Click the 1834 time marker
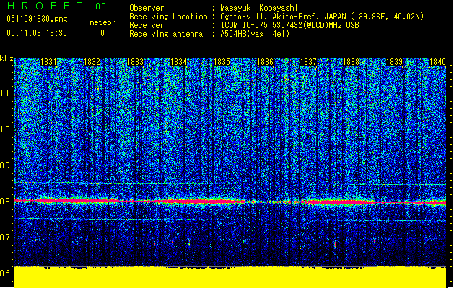454x288 pixels. pos(179,62)
